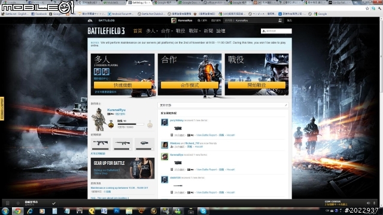
Task: Expand the 合作 co-op dropdown menu
Action: (166, 31)
